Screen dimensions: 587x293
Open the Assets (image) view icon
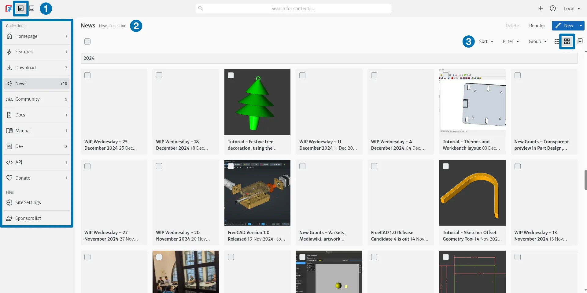coord(32,9)
